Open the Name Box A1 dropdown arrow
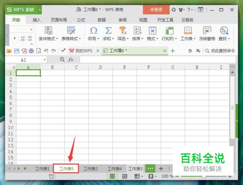This screenshot has width=243, height=185. pyautogui.click(x=44, y=60)
